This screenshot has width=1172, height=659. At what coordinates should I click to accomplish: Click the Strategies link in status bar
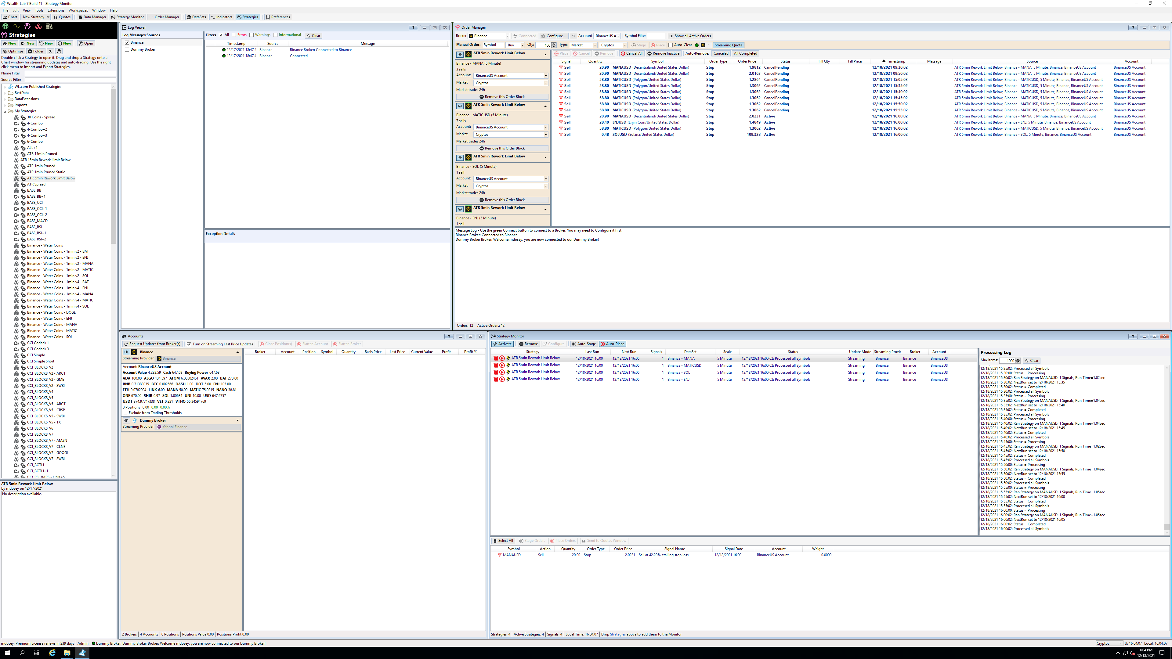click(617, 635)
